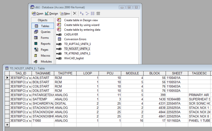Switch to Large Icons view
The width and height of the screenshot is (212, 131).
[x=81, y=13]
